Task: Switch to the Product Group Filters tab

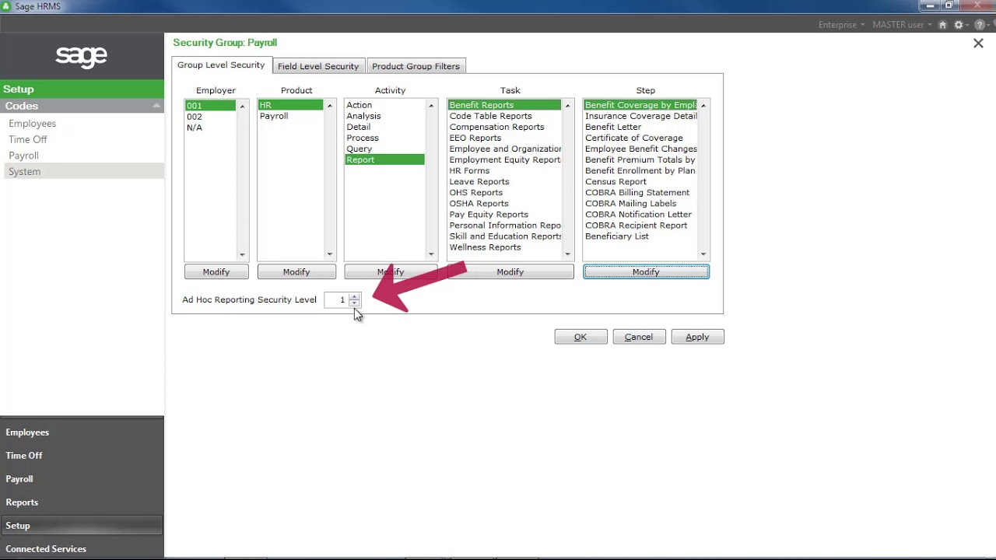Action: [x=416, y=65]
